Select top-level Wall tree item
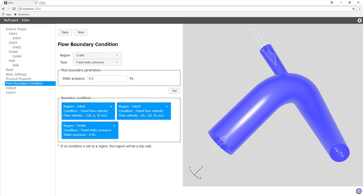Image resolution: width=363 pixels, height=196 pixels. point(12,61)
